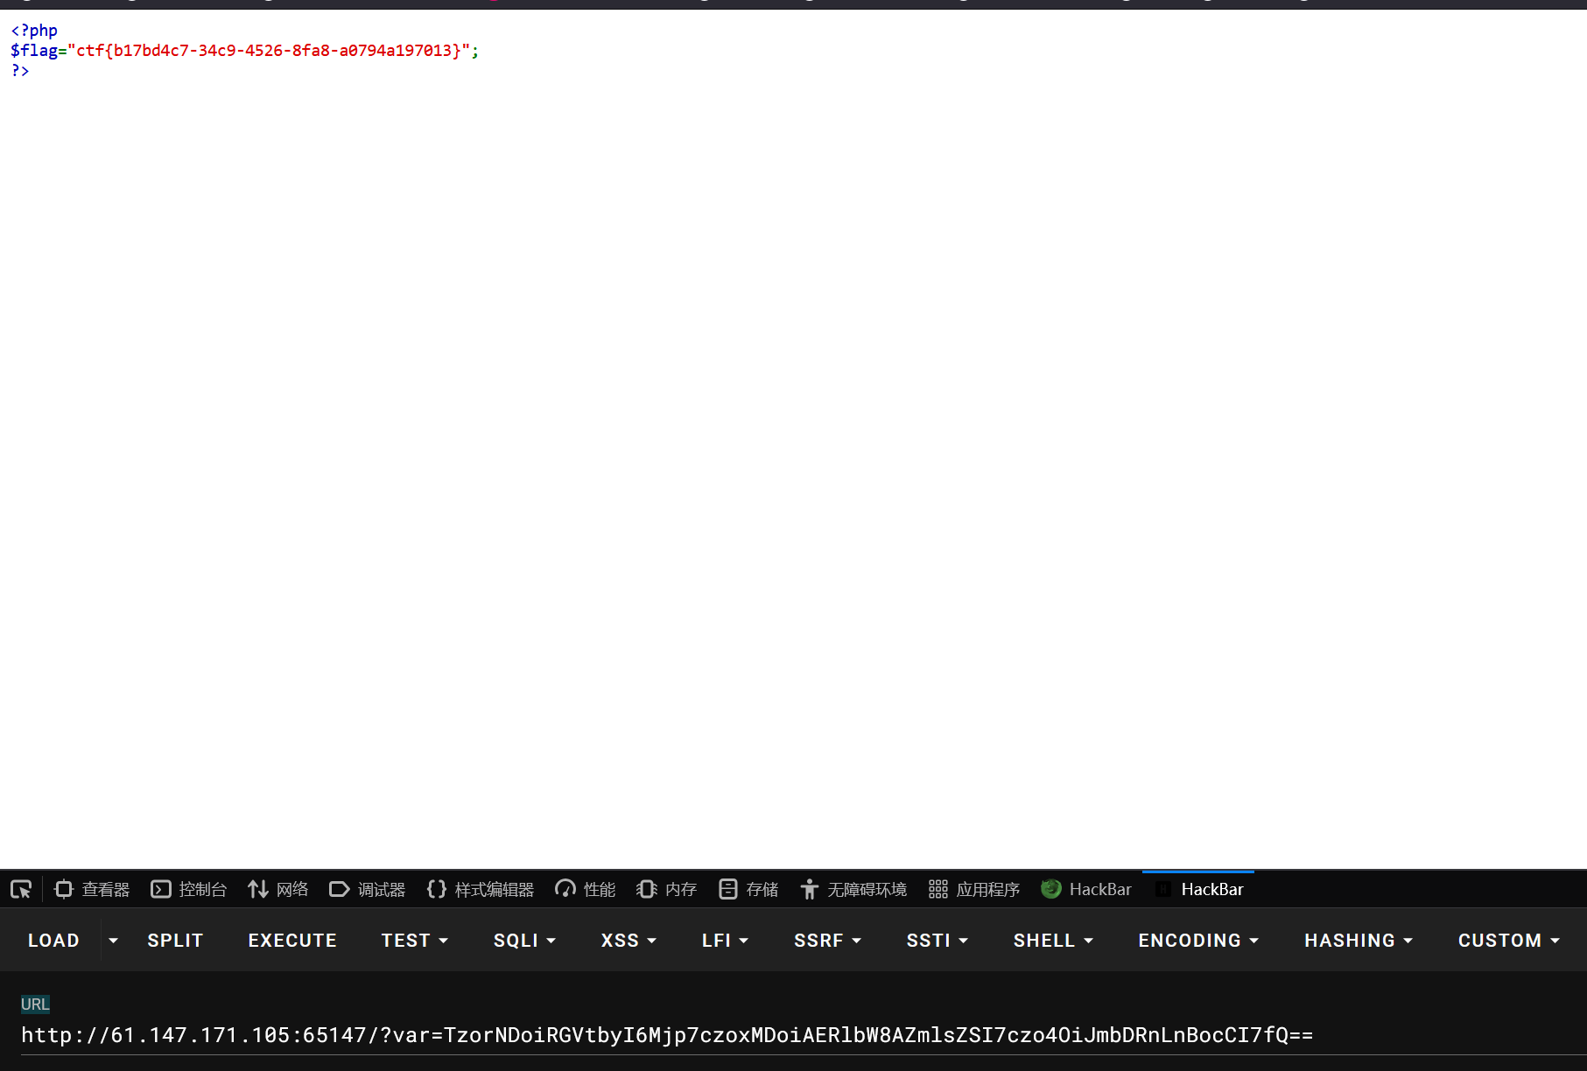Open the ENCODING dropdown menu
This screenshot has height=1071, width=1587.
pos(1198,941)
